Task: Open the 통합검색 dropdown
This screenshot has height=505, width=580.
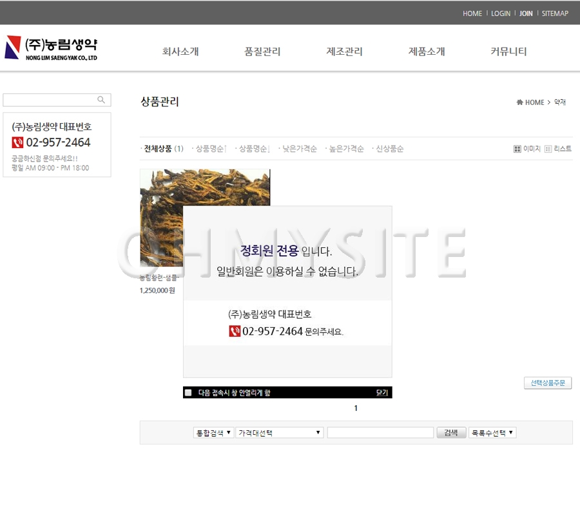Action: coord(213,433)
